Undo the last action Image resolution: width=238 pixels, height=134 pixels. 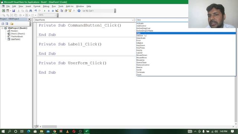[x=36, y=11]
